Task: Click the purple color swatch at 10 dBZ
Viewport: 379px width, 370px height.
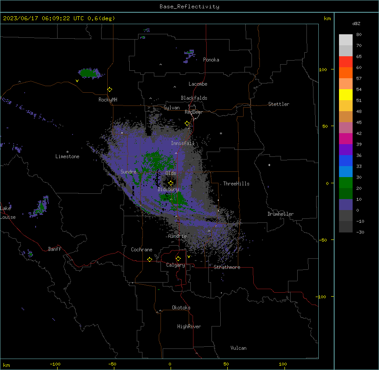Action: 346,205
